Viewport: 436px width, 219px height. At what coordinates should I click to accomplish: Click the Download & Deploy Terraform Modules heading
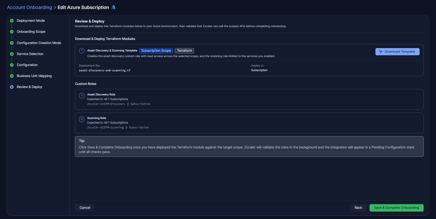105,39
